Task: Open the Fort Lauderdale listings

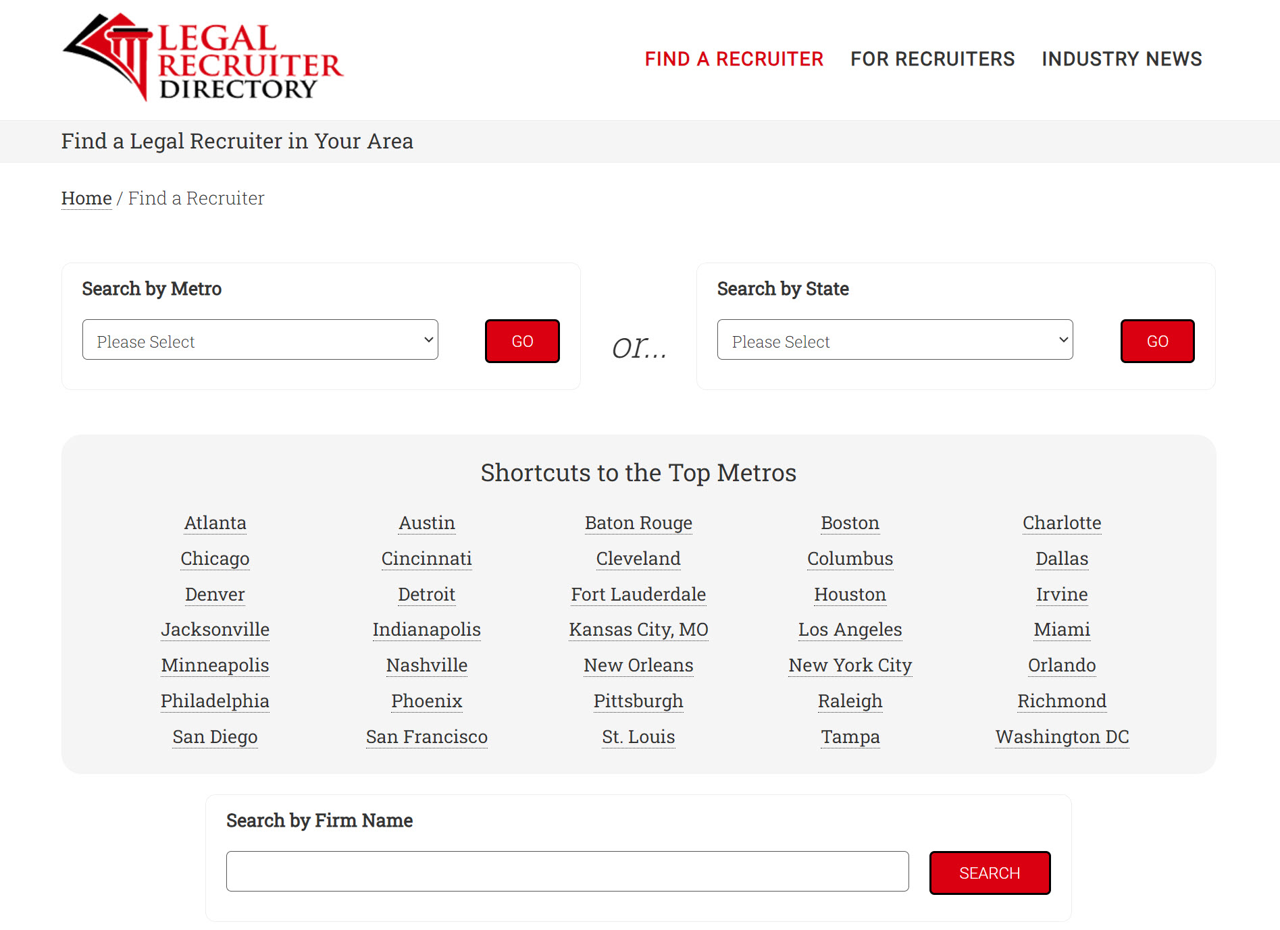Action: pos(638,594)
